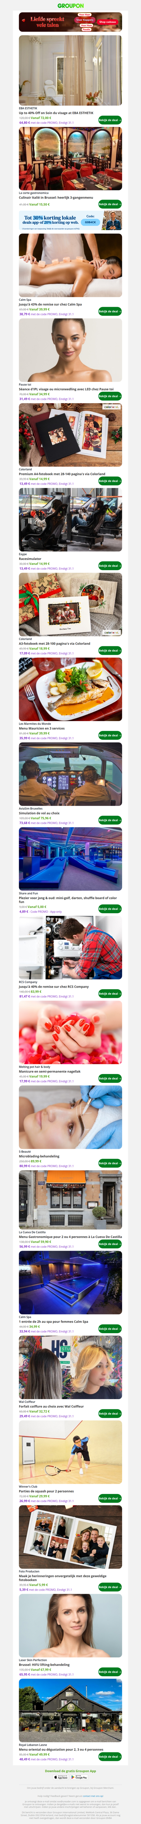Click the Pause toi microneedling deal title
This screenshot has height=1824, width=141.
click(66, 389)
